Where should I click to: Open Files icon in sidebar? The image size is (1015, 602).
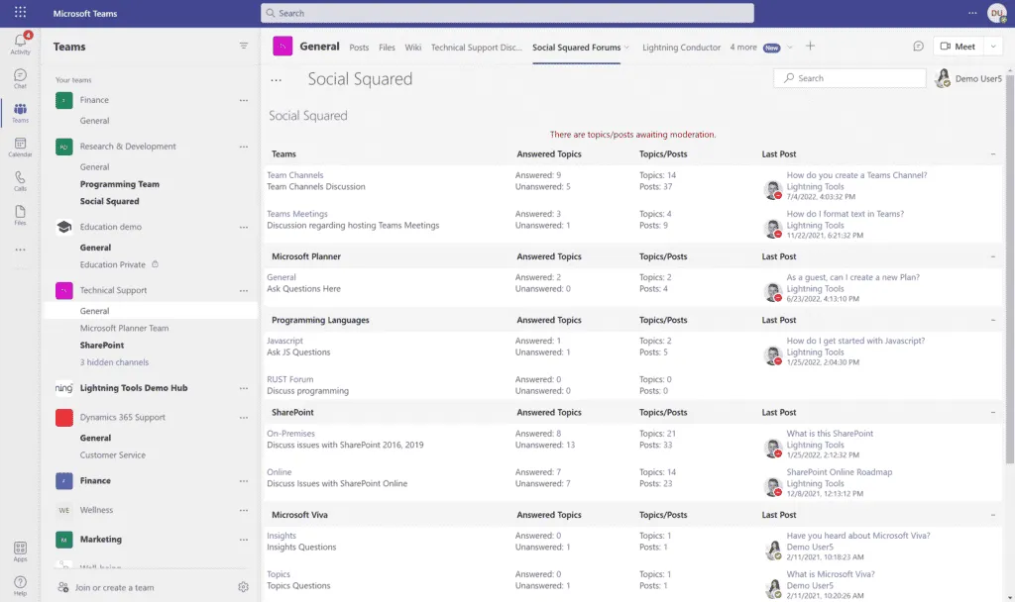tap(20, 214)
